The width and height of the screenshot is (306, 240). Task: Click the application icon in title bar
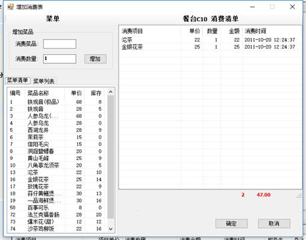point(11,7)
